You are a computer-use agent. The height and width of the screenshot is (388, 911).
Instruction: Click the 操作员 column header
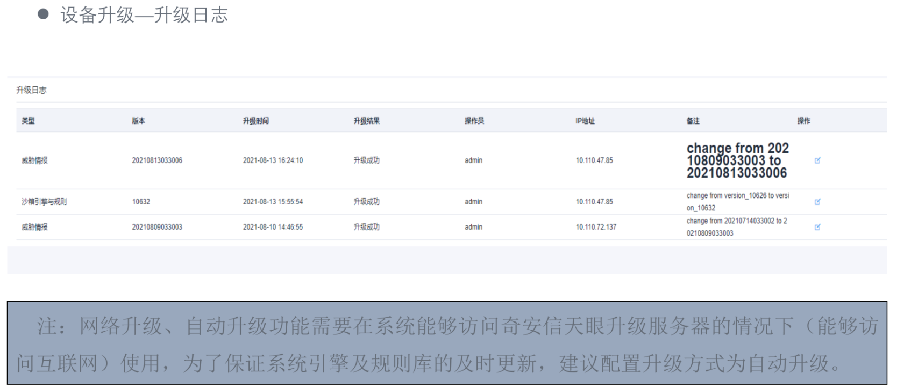pyautogui.click(x=474, y=121)
